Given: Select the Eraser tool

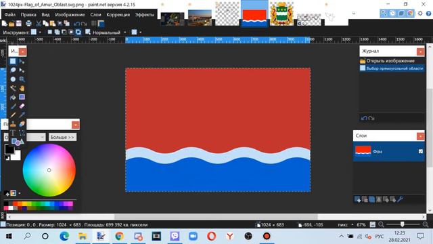Looking at the screenshot, I should (22, 106).
